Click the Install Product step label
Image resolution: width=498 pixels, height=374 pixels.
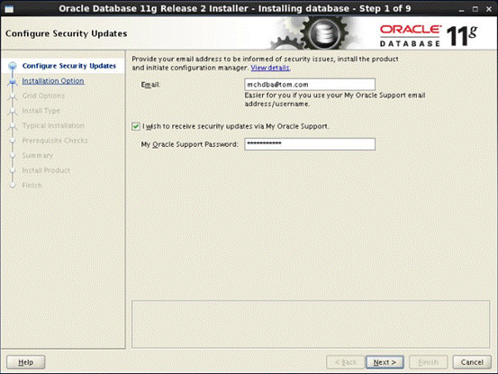click(x=46, y=170)
